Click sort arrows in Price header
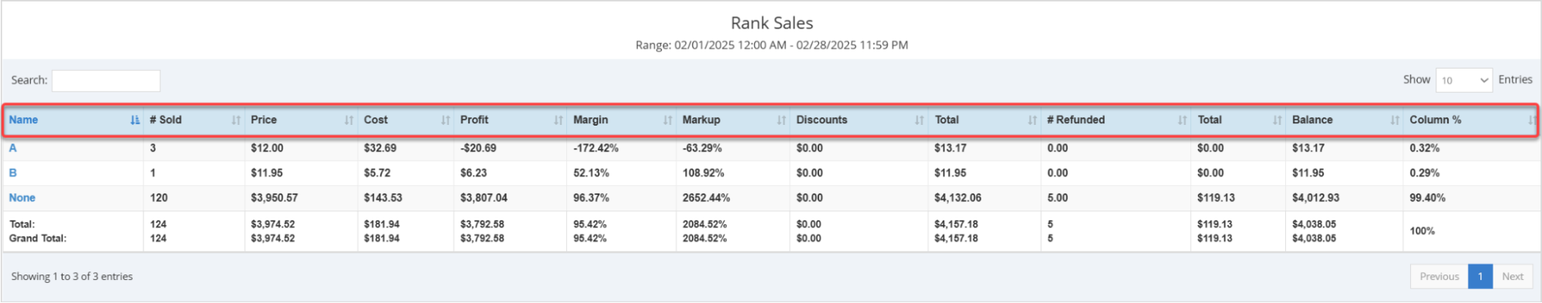 pos(349,120)
